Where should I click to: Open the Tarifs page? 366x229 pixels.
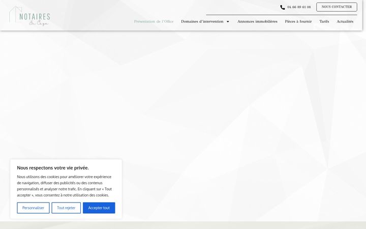pos(324,21)
